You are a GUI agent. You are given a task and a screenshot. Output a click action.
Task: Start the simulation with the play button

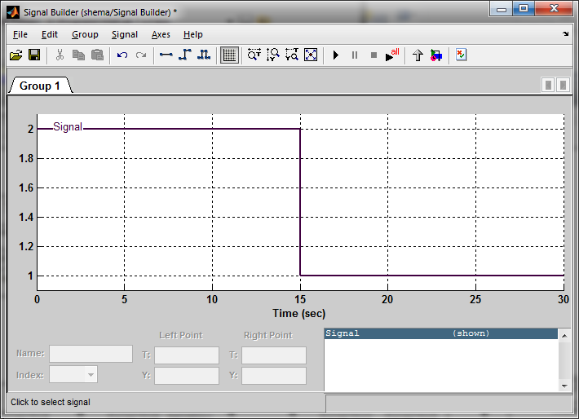pos(336,55)
